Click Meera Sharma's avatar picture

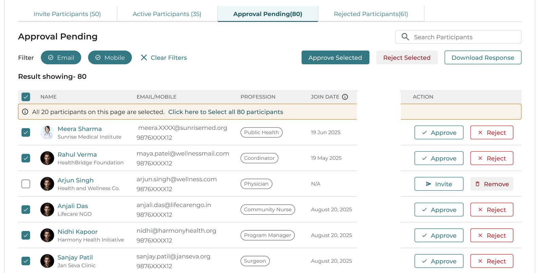47,132
